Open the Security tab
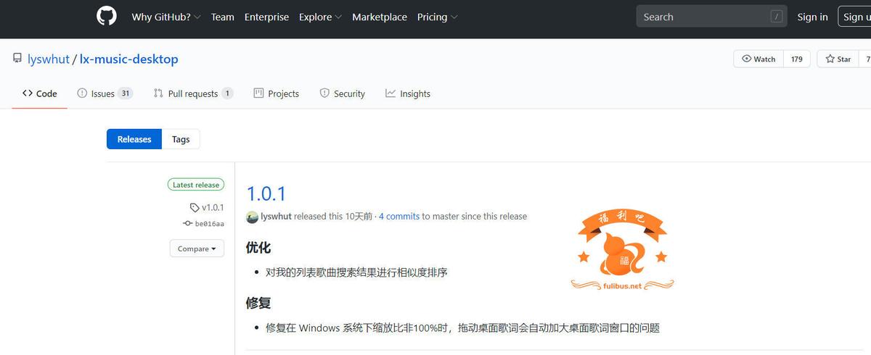Viewport: 871px width, 355px height. pyautogui.click(x=342, y=93)
